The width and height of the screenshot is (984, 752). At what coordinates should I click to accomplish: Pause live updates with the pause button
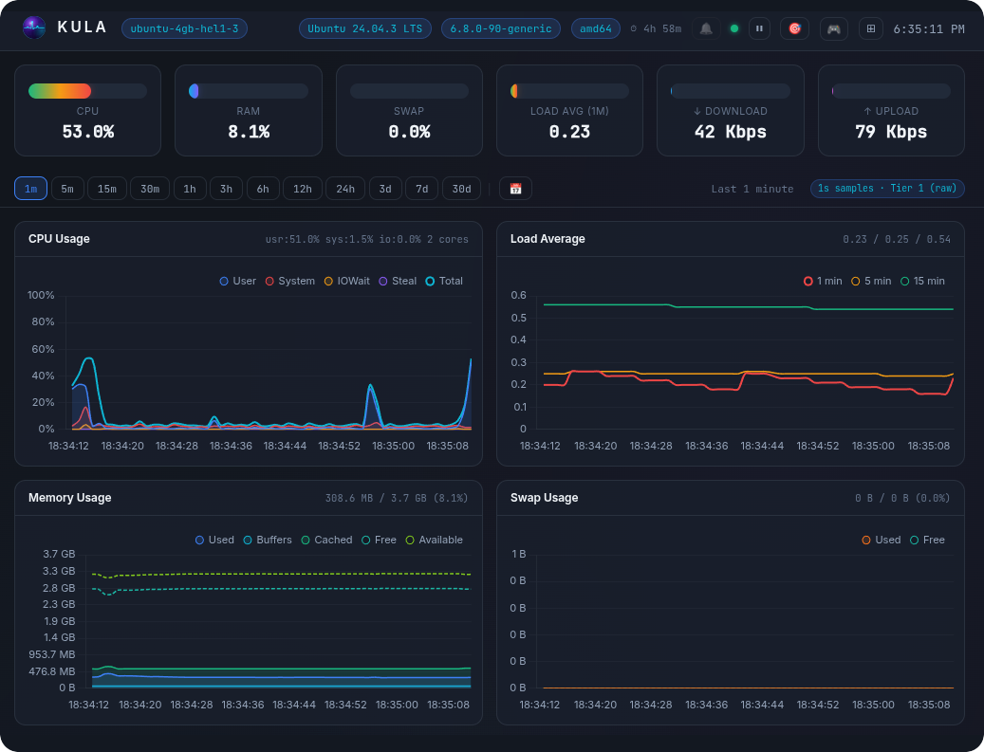(759, 28)
